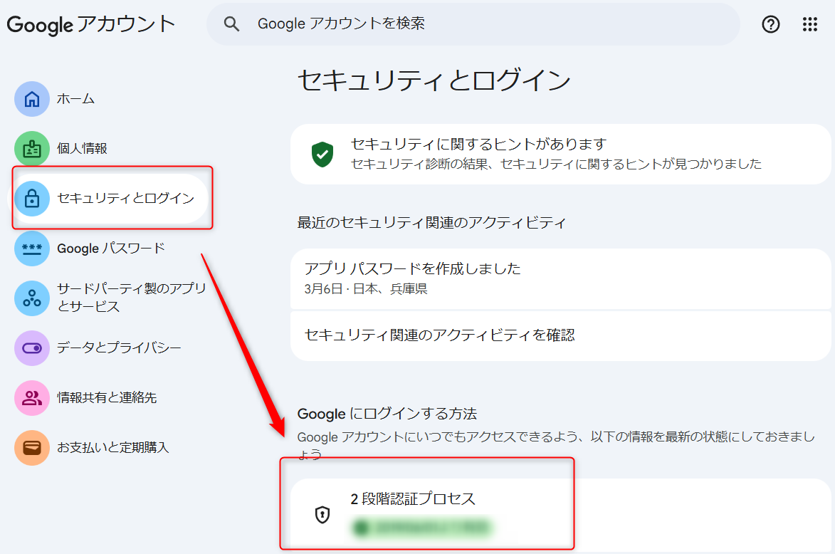The height and width of the screenshot is (554, 835).
Task: Click the 情報共有と連絡先 people icon
Action: point(32,398)
